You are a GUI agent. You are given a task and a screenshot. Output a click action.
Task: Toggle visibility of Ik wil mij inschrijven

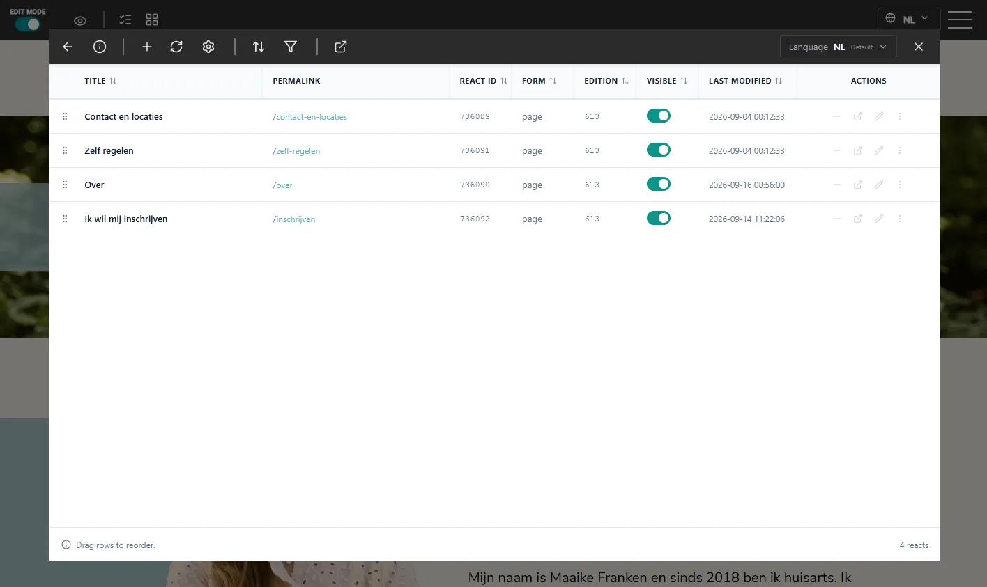pos(659,218)
